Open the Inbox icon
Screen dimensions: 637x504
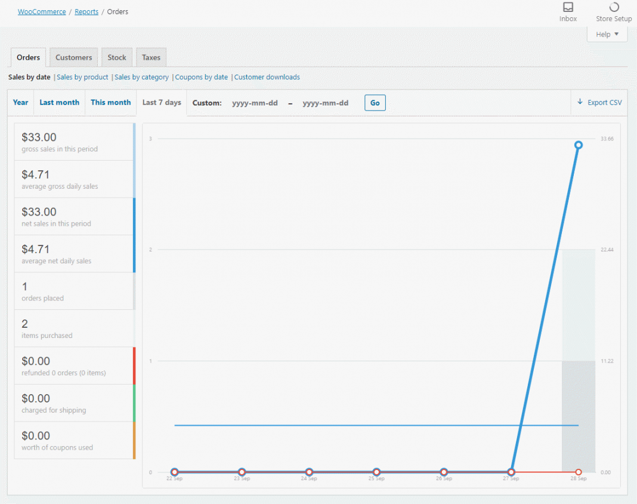tap(568, 8)
